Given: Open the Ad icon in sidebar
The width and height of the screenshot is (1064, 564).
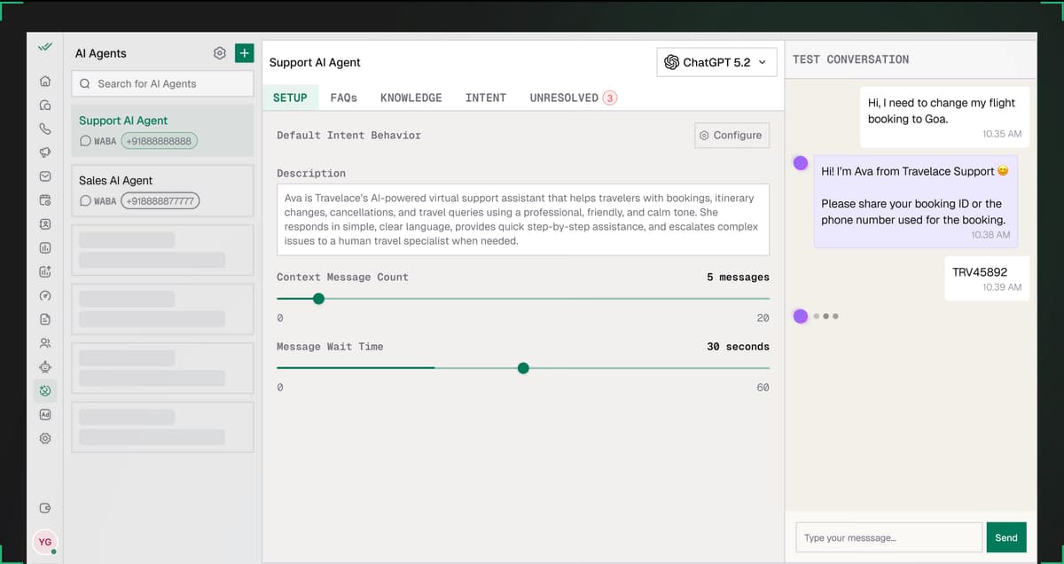Looking at the screenshot, I should click(45, 414).
